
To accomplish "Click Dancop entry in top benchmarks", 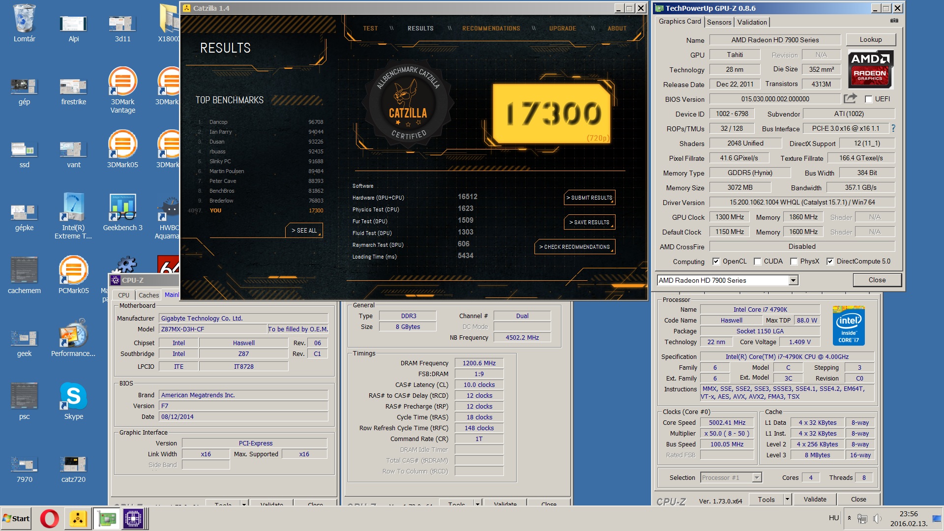I will point(261,122).
